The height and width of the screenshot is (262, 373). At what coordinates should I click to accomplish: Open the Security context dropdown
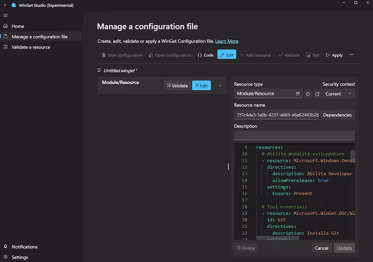(x=339, y=94)
